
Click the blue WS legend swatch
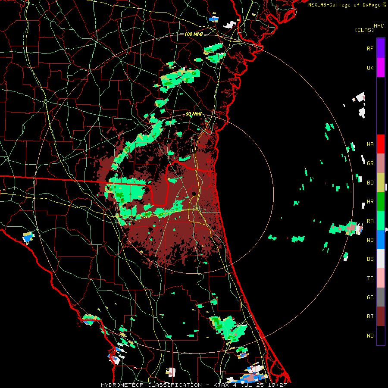point(381,240)
